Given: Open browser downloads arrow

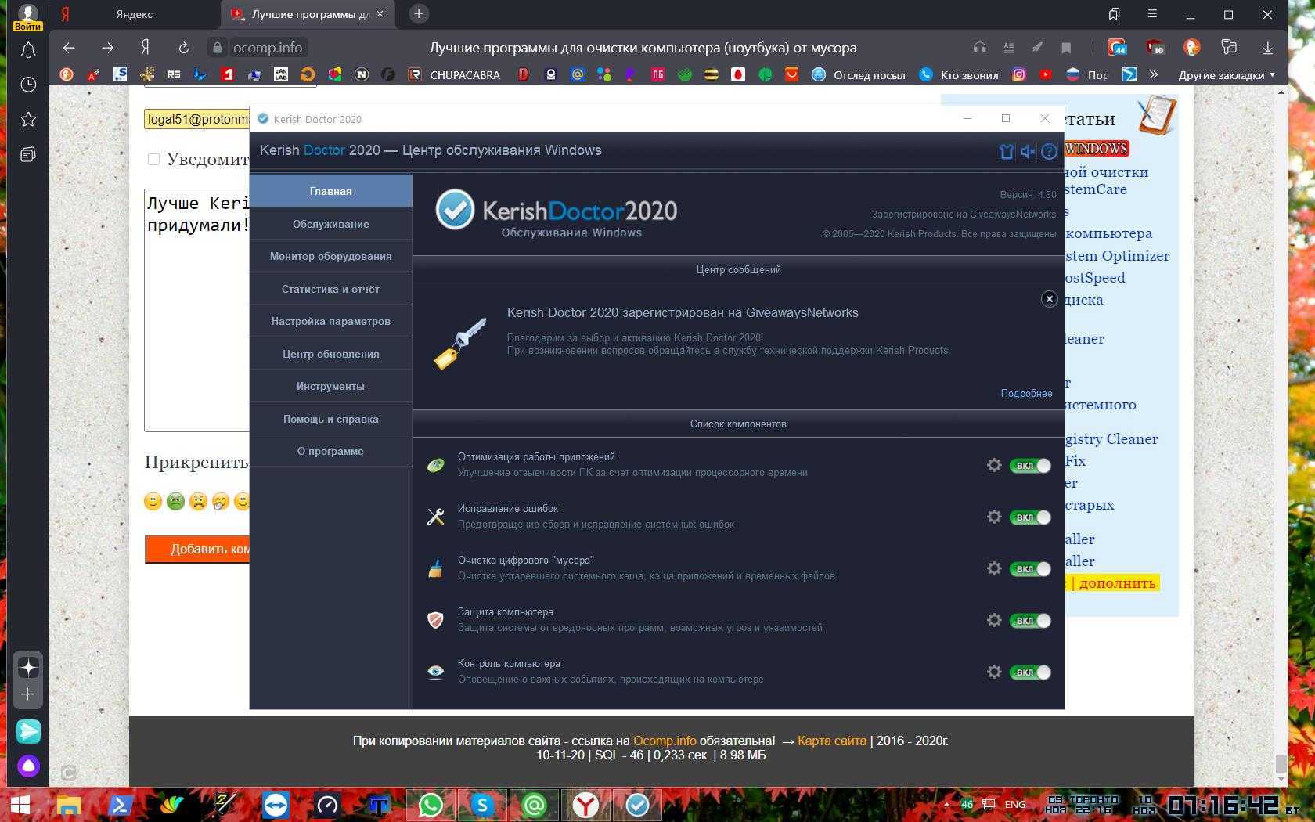Looking at the screenshot, I should pos(1267,48).
